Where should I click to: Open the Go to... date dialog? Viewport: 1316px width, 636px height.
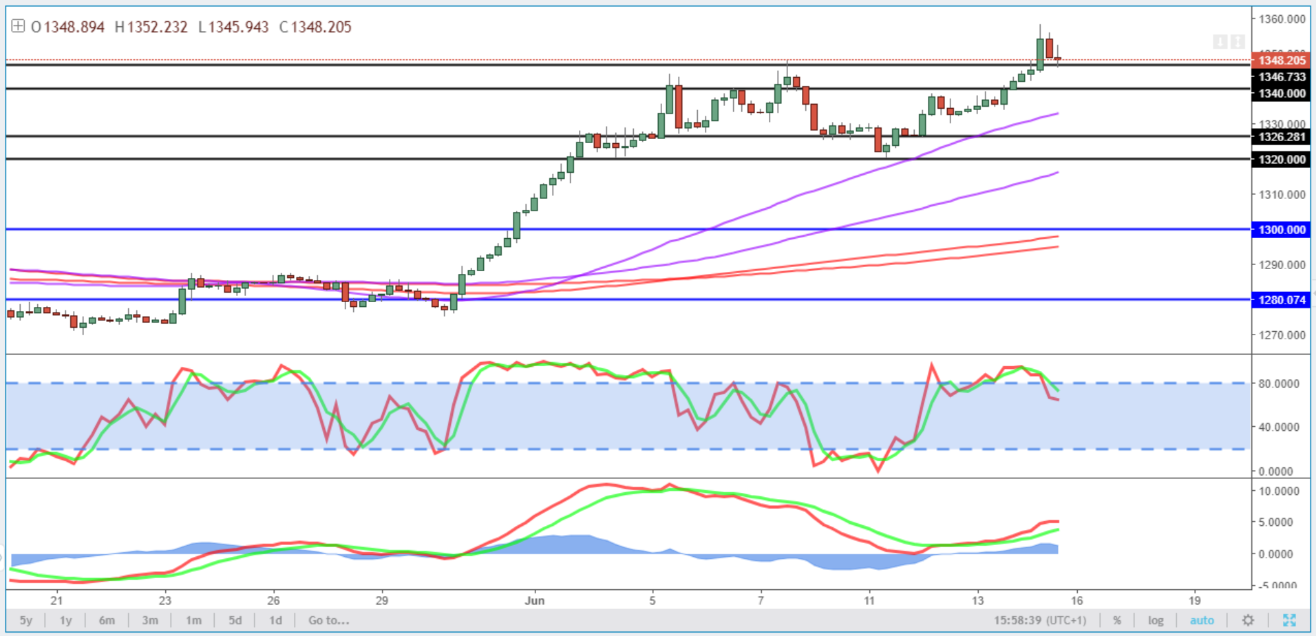point(329,620)
